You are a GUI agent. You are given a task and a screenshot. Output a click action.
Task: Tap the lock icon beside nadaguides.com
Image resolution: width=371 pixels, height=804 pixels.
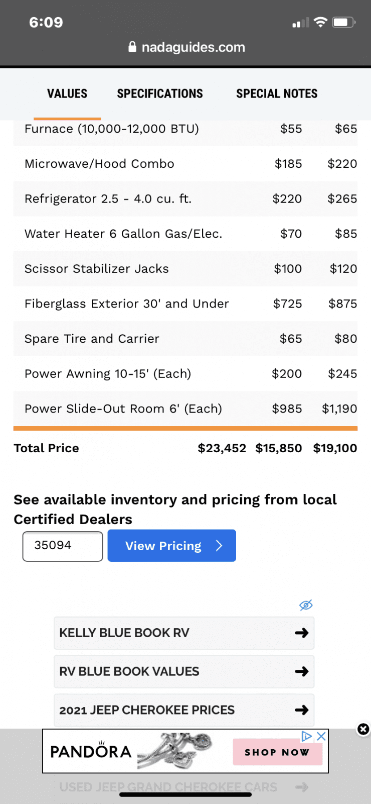click(132, 47)
